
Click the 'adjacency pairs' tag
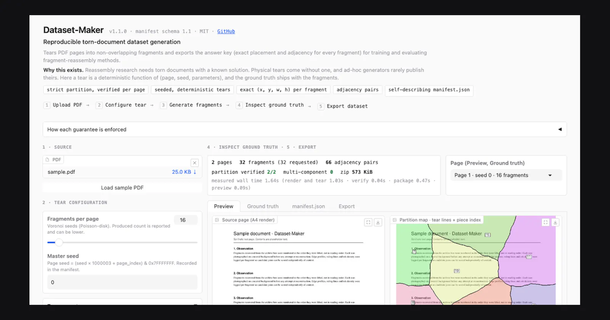click(x=358, y=90)
